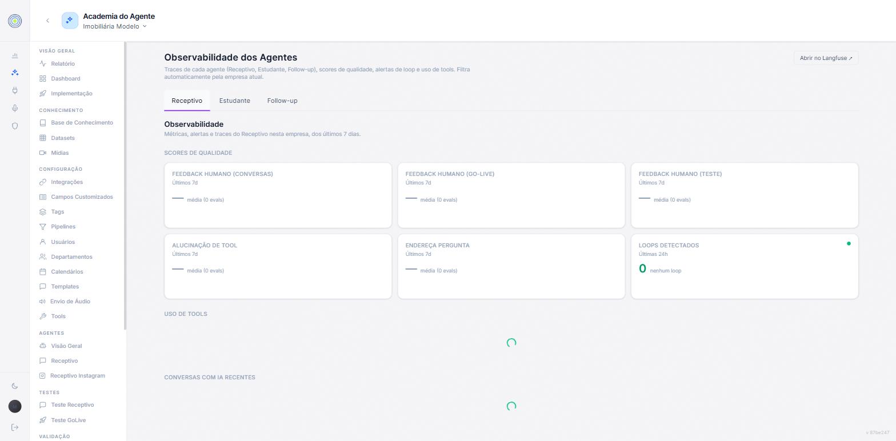
Task: Open the user avatar in the left rail
Action: click(15, 406)
